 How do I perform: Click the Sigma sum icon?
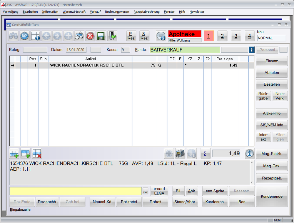[x=205, y=153]
